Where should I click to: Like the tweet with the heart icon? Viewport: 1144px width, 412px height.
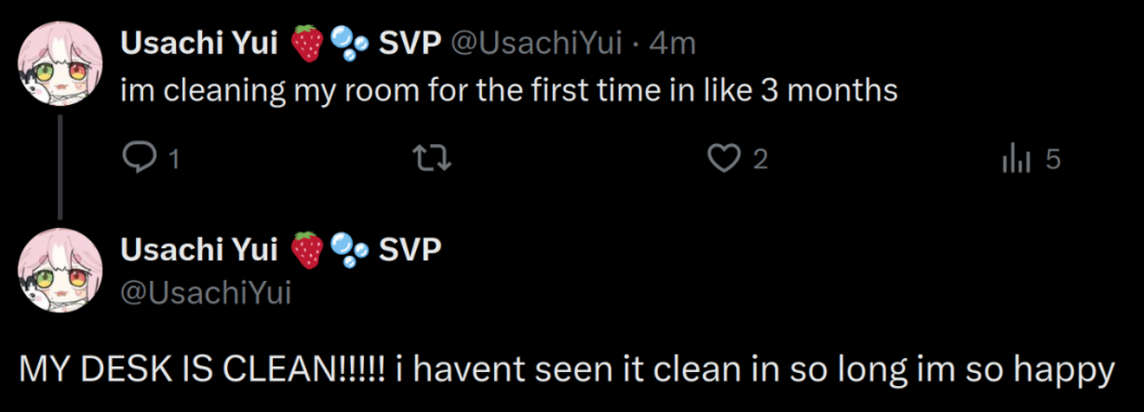pos(723,160)
